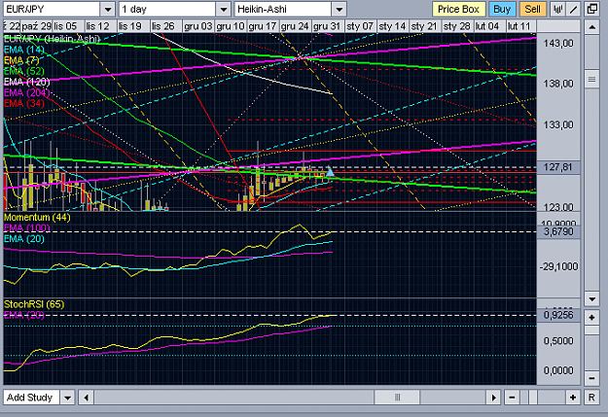608x417 pixels.
Task: Click the 138,00 price axis label
Action: click(558, 84)
